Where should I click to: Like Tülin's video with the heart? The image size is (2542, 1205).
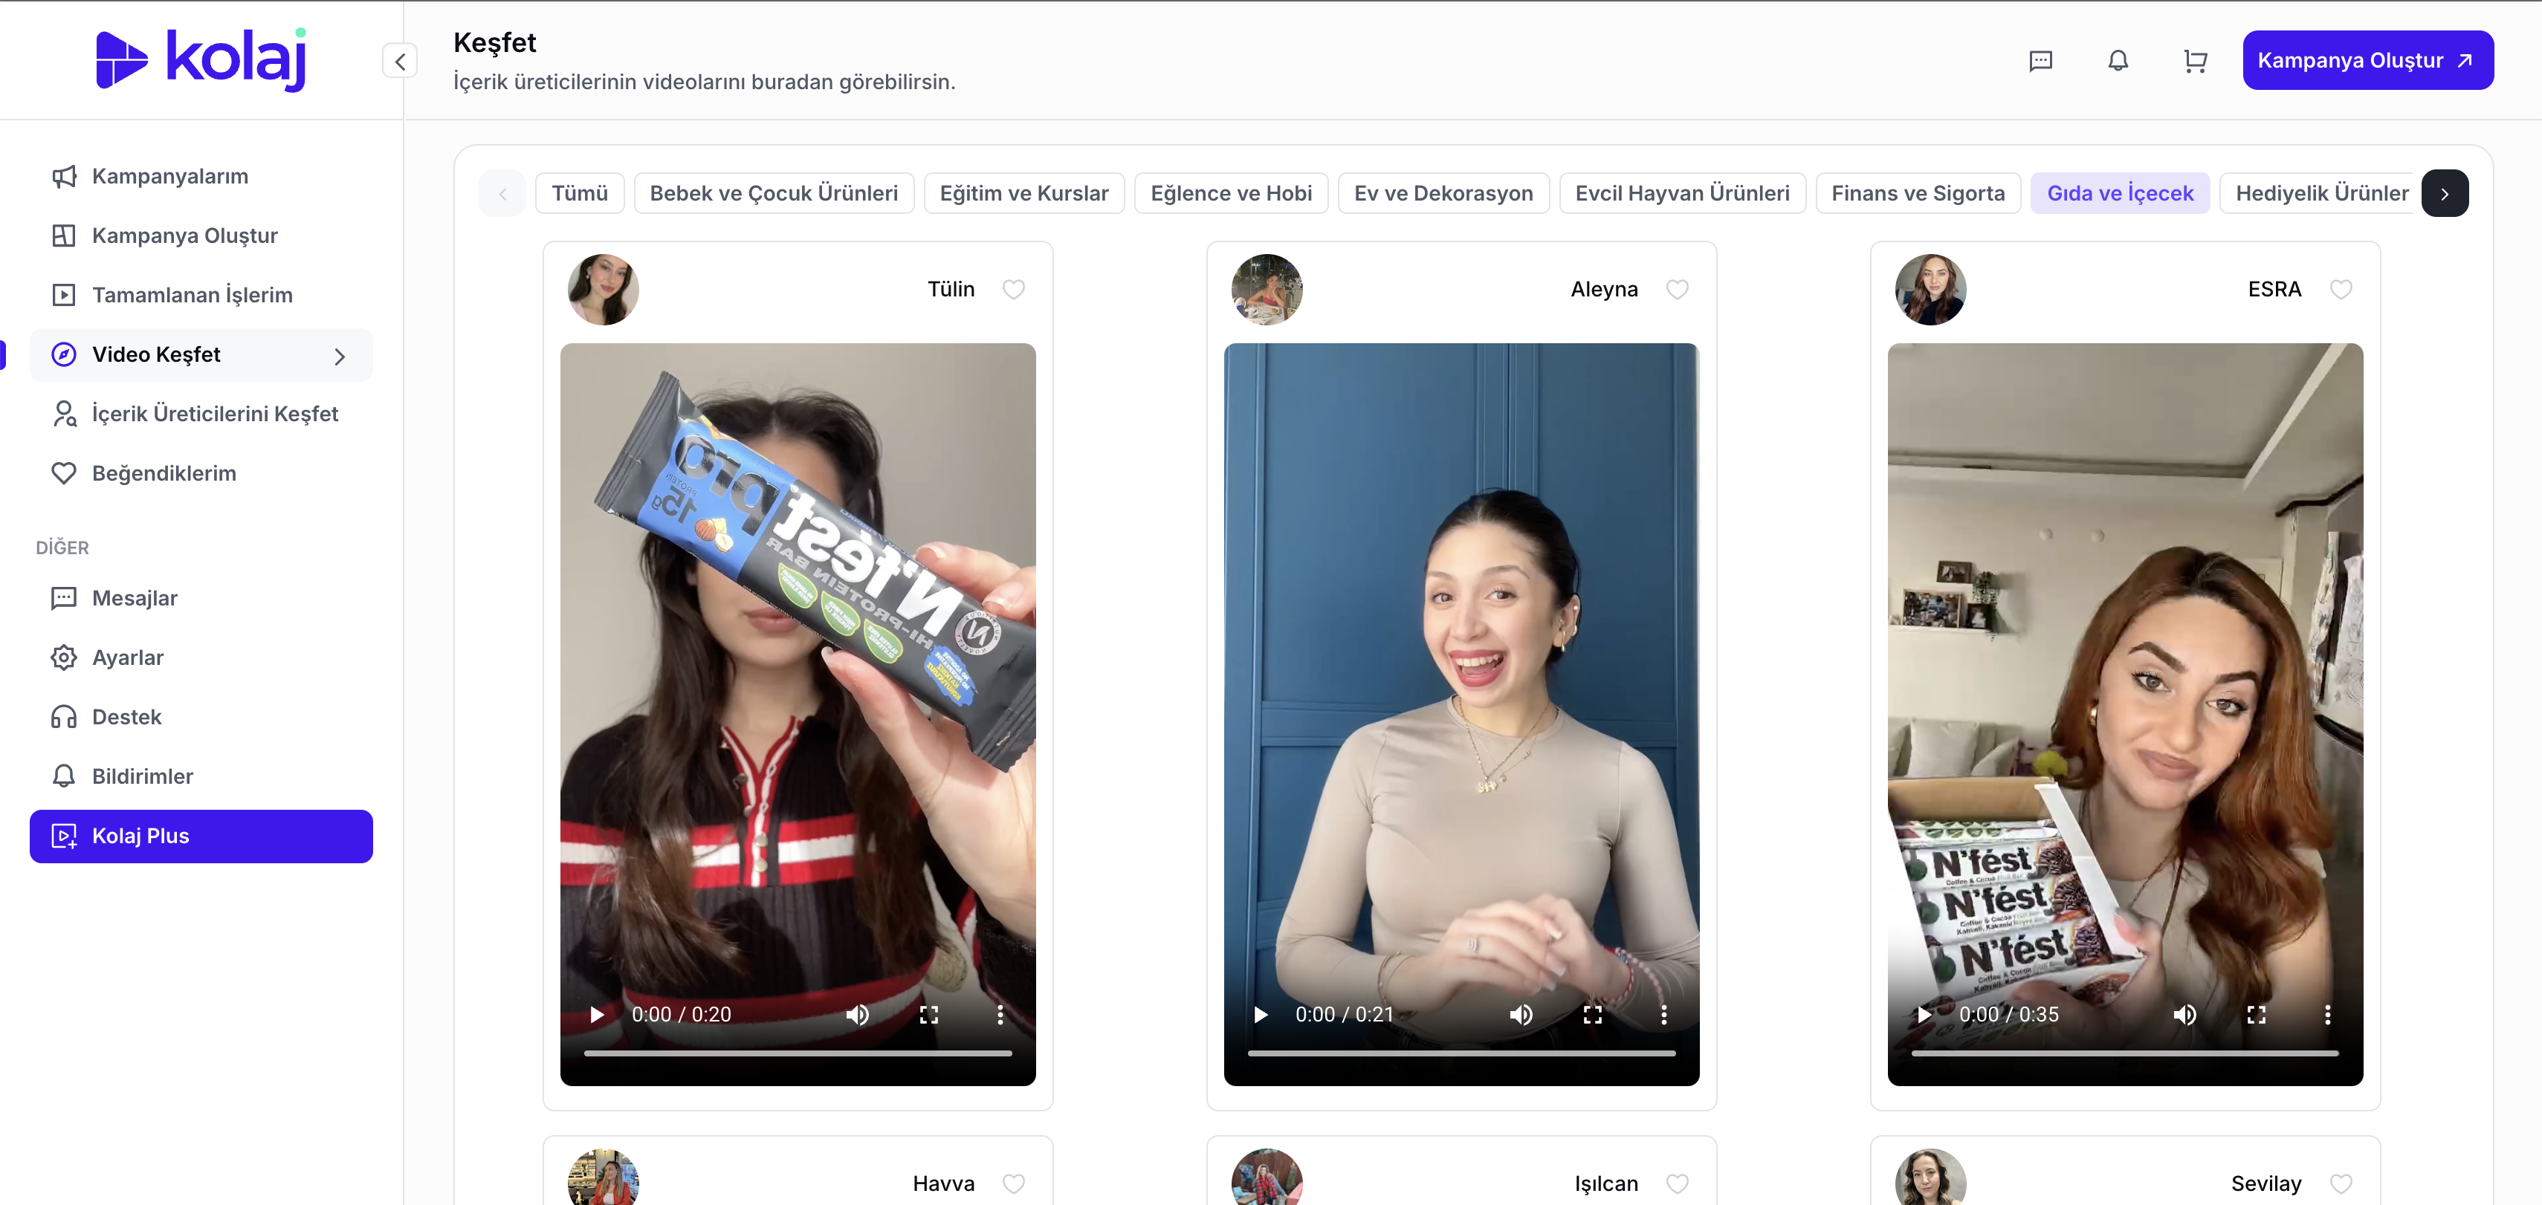click(1013, 289)
